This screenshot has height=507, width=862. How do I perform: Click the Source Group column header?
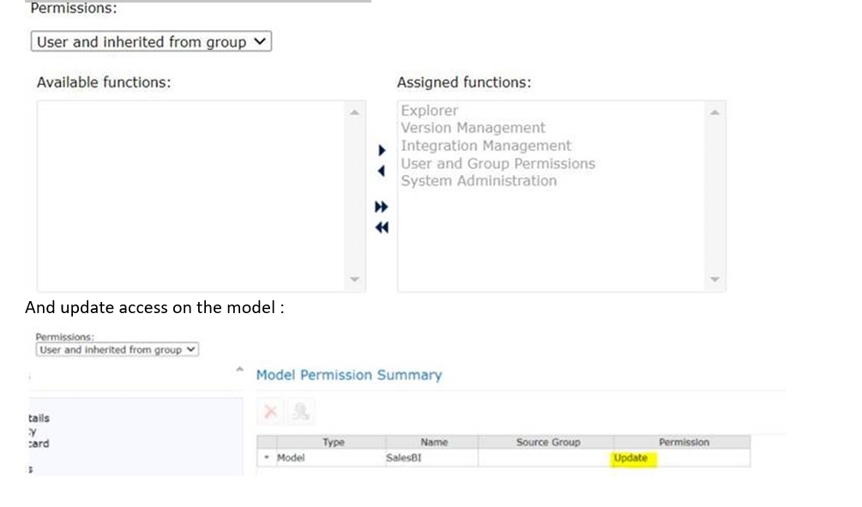548,443
